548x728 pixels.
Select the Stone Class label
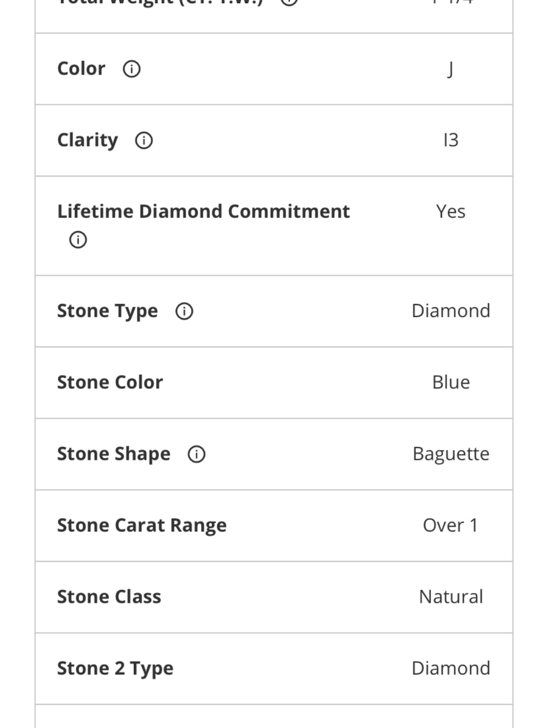[109, 596]
